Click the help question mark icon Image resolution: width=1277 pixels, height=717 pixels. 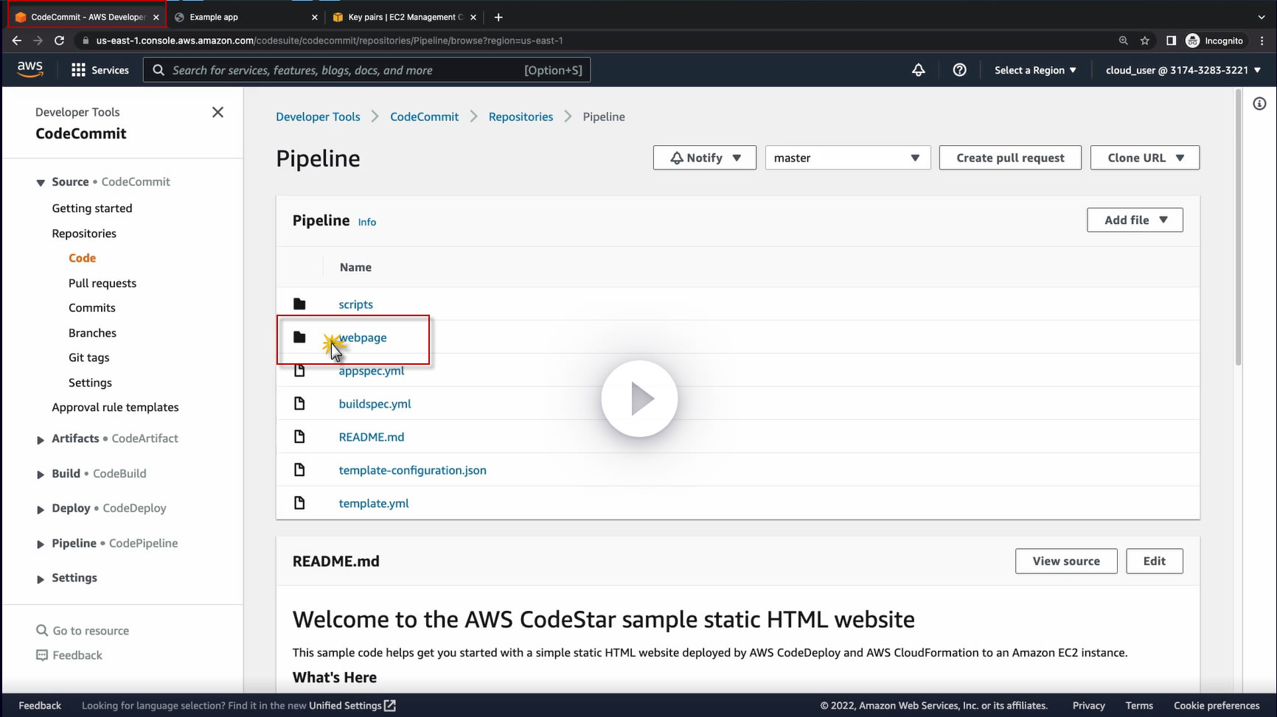(959, 70)
